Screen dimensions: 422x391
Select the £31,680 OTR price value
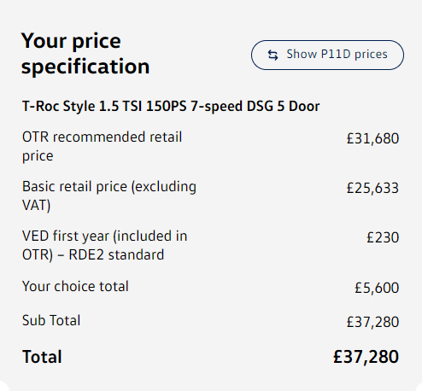[372, 138]
